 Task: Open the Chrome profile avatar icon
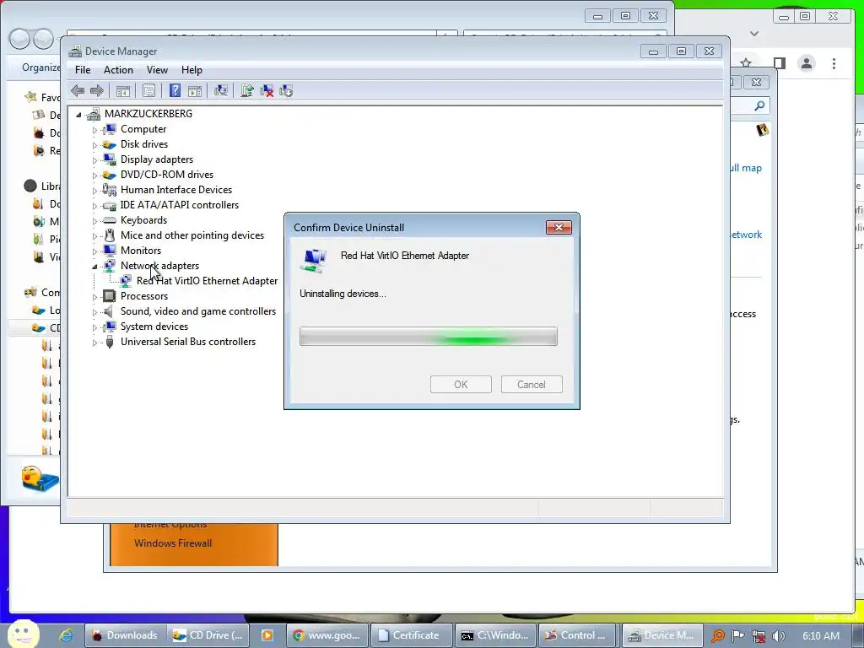click(x=806, y=63)
